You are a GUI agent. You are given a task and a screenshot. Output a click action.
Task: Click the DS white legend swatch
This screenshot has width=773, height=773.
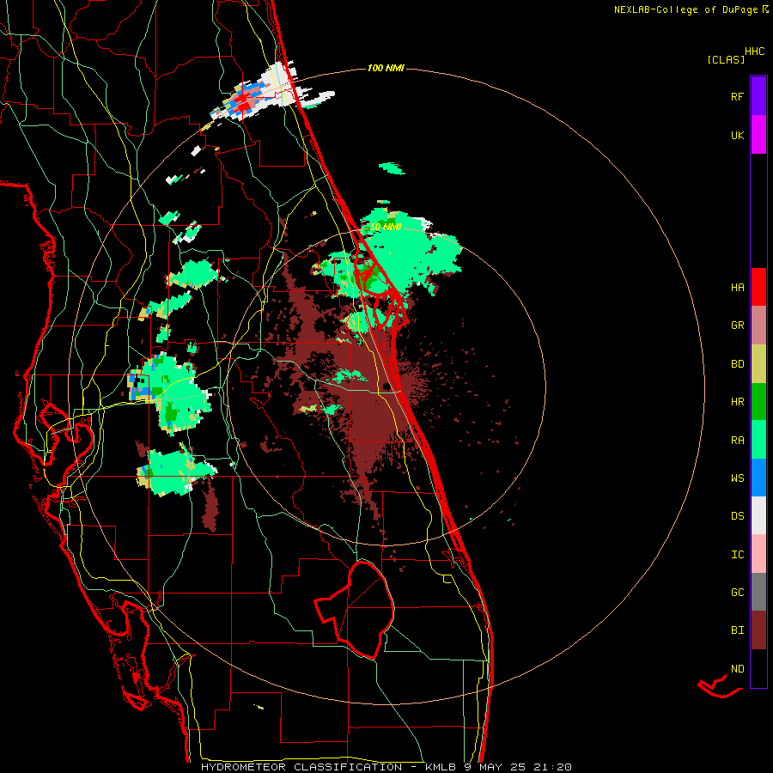pos(758,515)
